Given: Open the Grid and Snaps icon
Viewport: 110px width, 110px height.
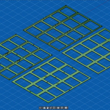Looking at the screenshot, I should click(x=62, y=108).
